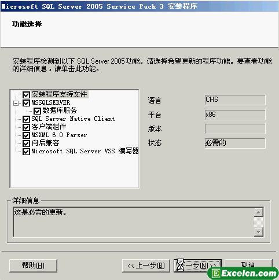Click the details scrollbar up arrow
The height and width of the screenshot is (280, 279).
pos(259,212)
